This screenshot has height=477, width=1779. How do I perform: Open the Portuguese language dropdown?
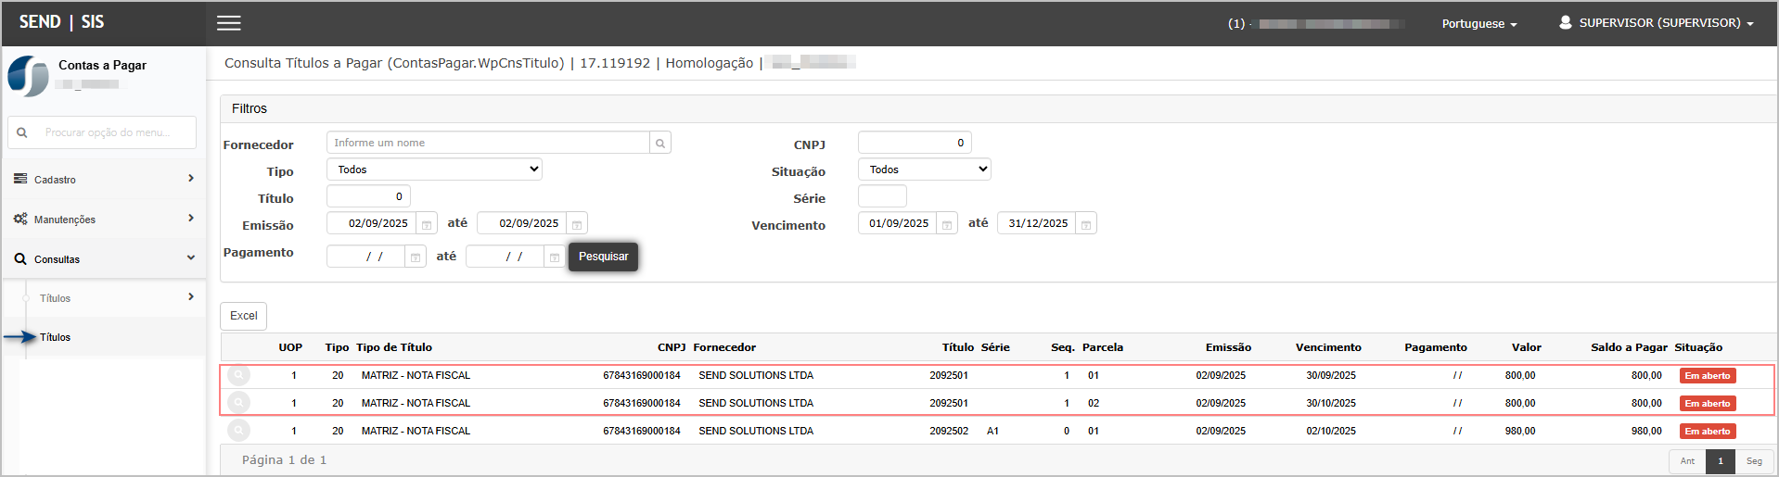1478,24
